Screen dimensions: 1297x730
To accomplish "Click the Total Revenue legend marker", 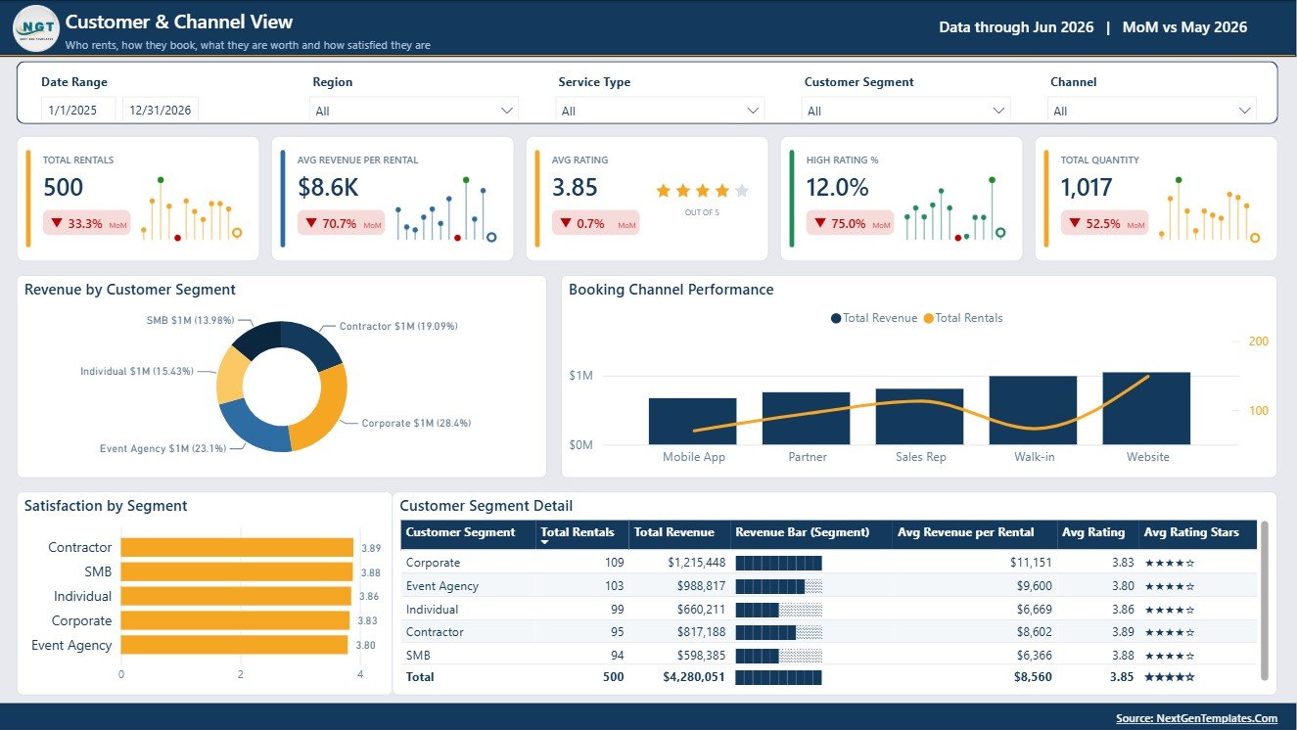I will point(835,318).
